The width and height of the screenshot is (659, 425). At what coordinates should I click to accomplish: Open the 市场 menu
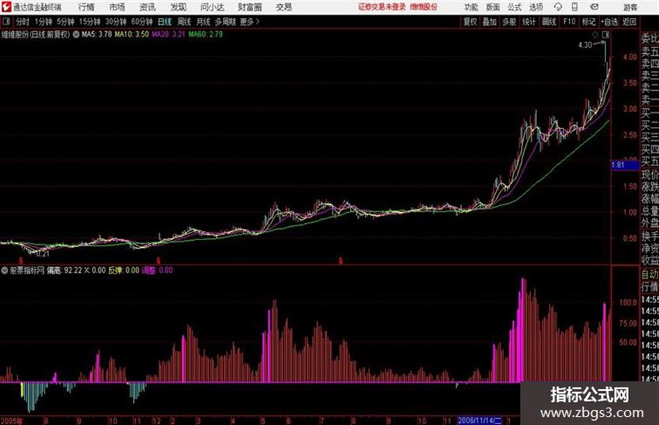117,7
